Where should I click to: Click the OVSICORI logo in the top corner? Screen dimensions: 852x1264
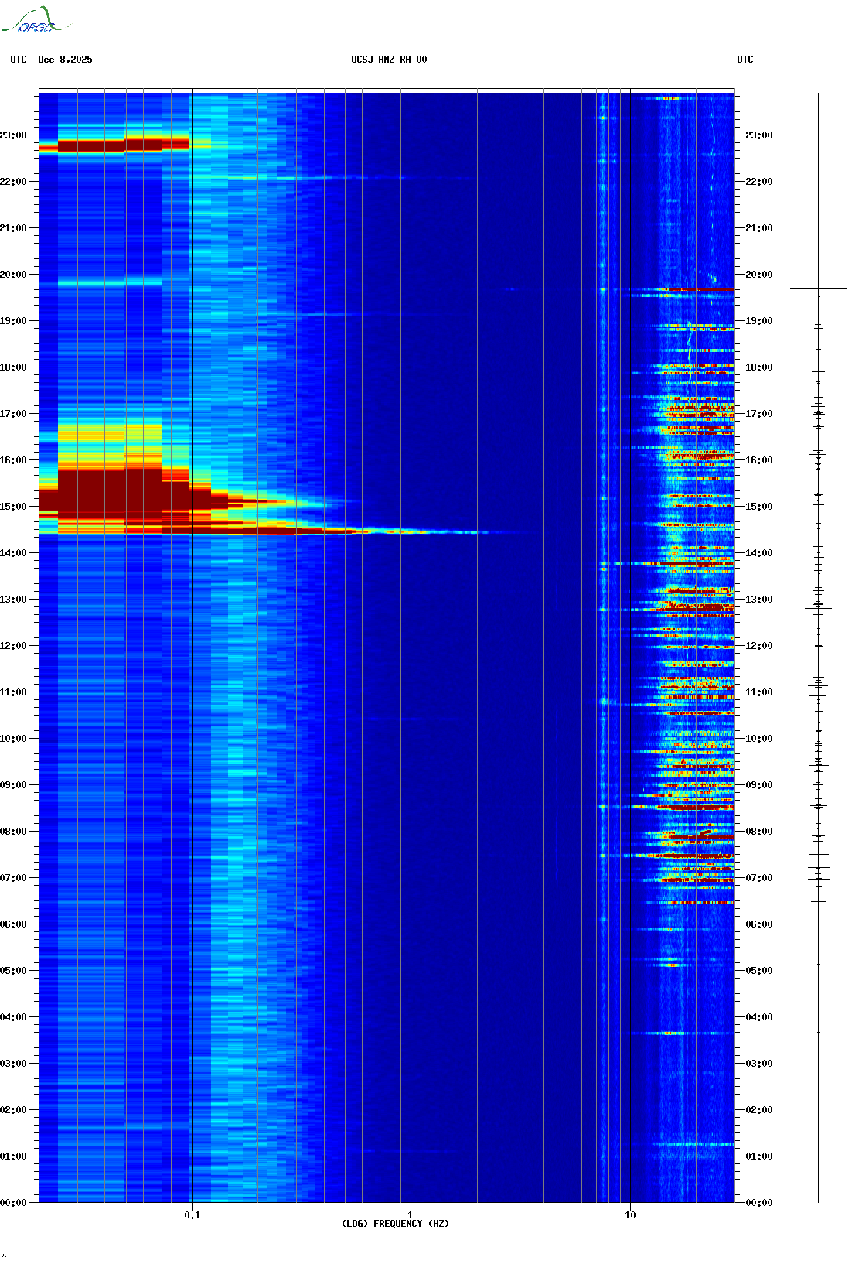pos(36,19)
